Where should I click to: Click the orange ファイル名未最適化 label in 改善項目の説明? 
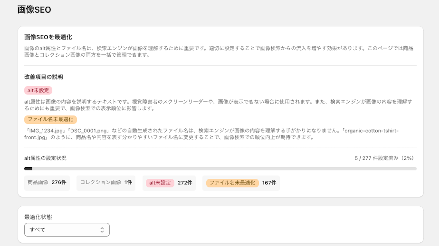(50, 119)
